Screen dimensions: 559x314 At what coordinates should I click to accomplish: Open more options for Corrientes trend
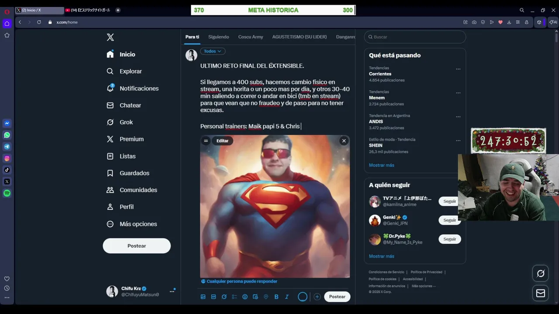point(458,69)
